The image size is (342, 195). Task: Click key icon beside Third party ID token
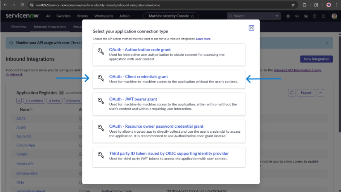coord(101,155)
